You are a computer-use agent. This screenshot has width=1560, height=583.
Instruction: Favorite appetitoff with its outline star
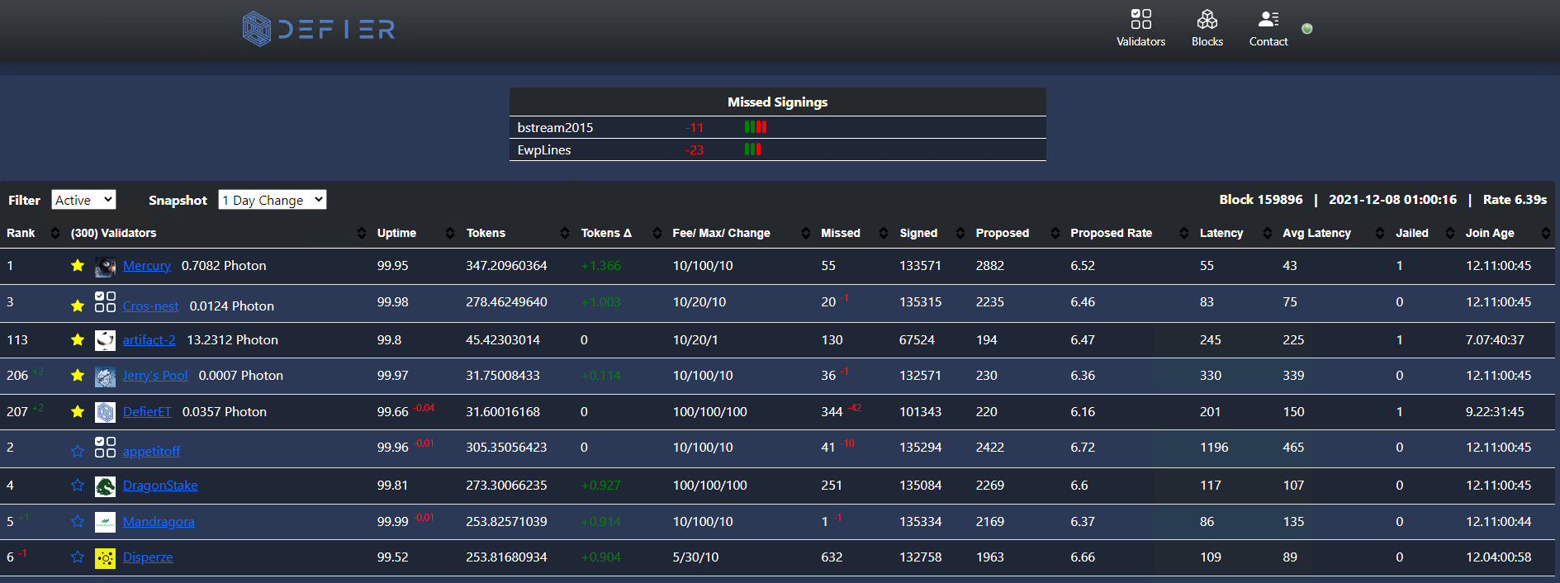click(x=78, y=451)
